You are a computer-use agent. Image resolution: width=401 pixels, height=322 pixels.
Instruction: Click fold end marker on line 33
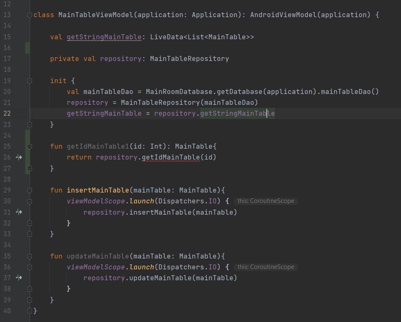point(30,234)
